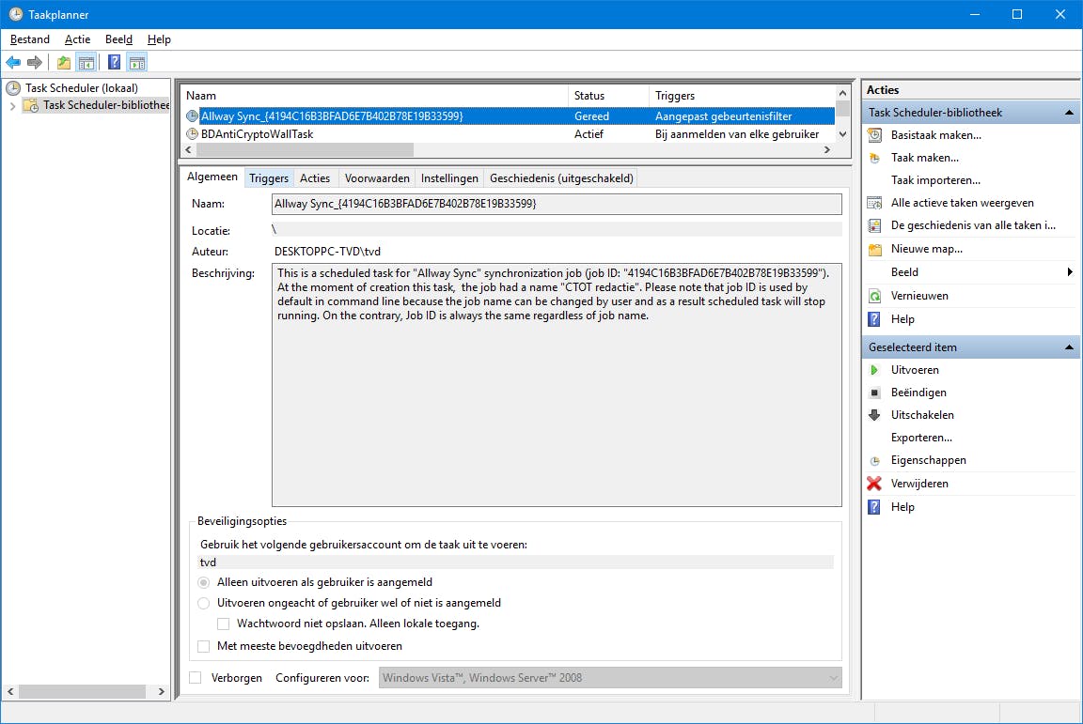Click the Taak maken icon
The width and height of the screenshot is (1083, 724).
(x=874, y=158)
